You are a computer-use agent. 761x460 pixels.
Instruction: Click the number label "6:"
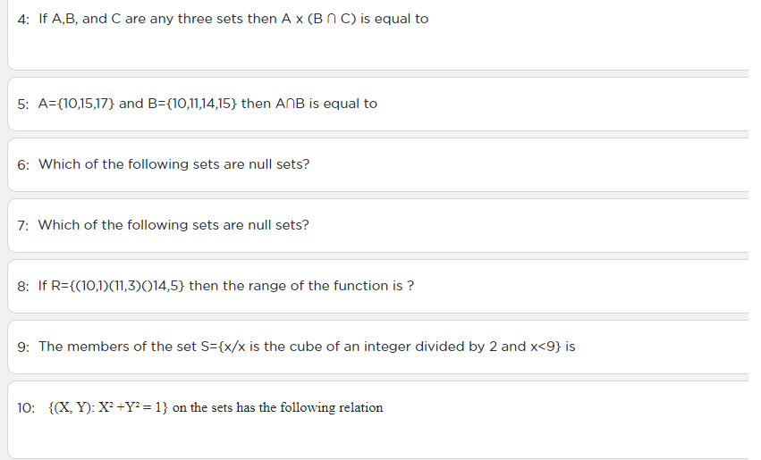(x=23, y=165)
